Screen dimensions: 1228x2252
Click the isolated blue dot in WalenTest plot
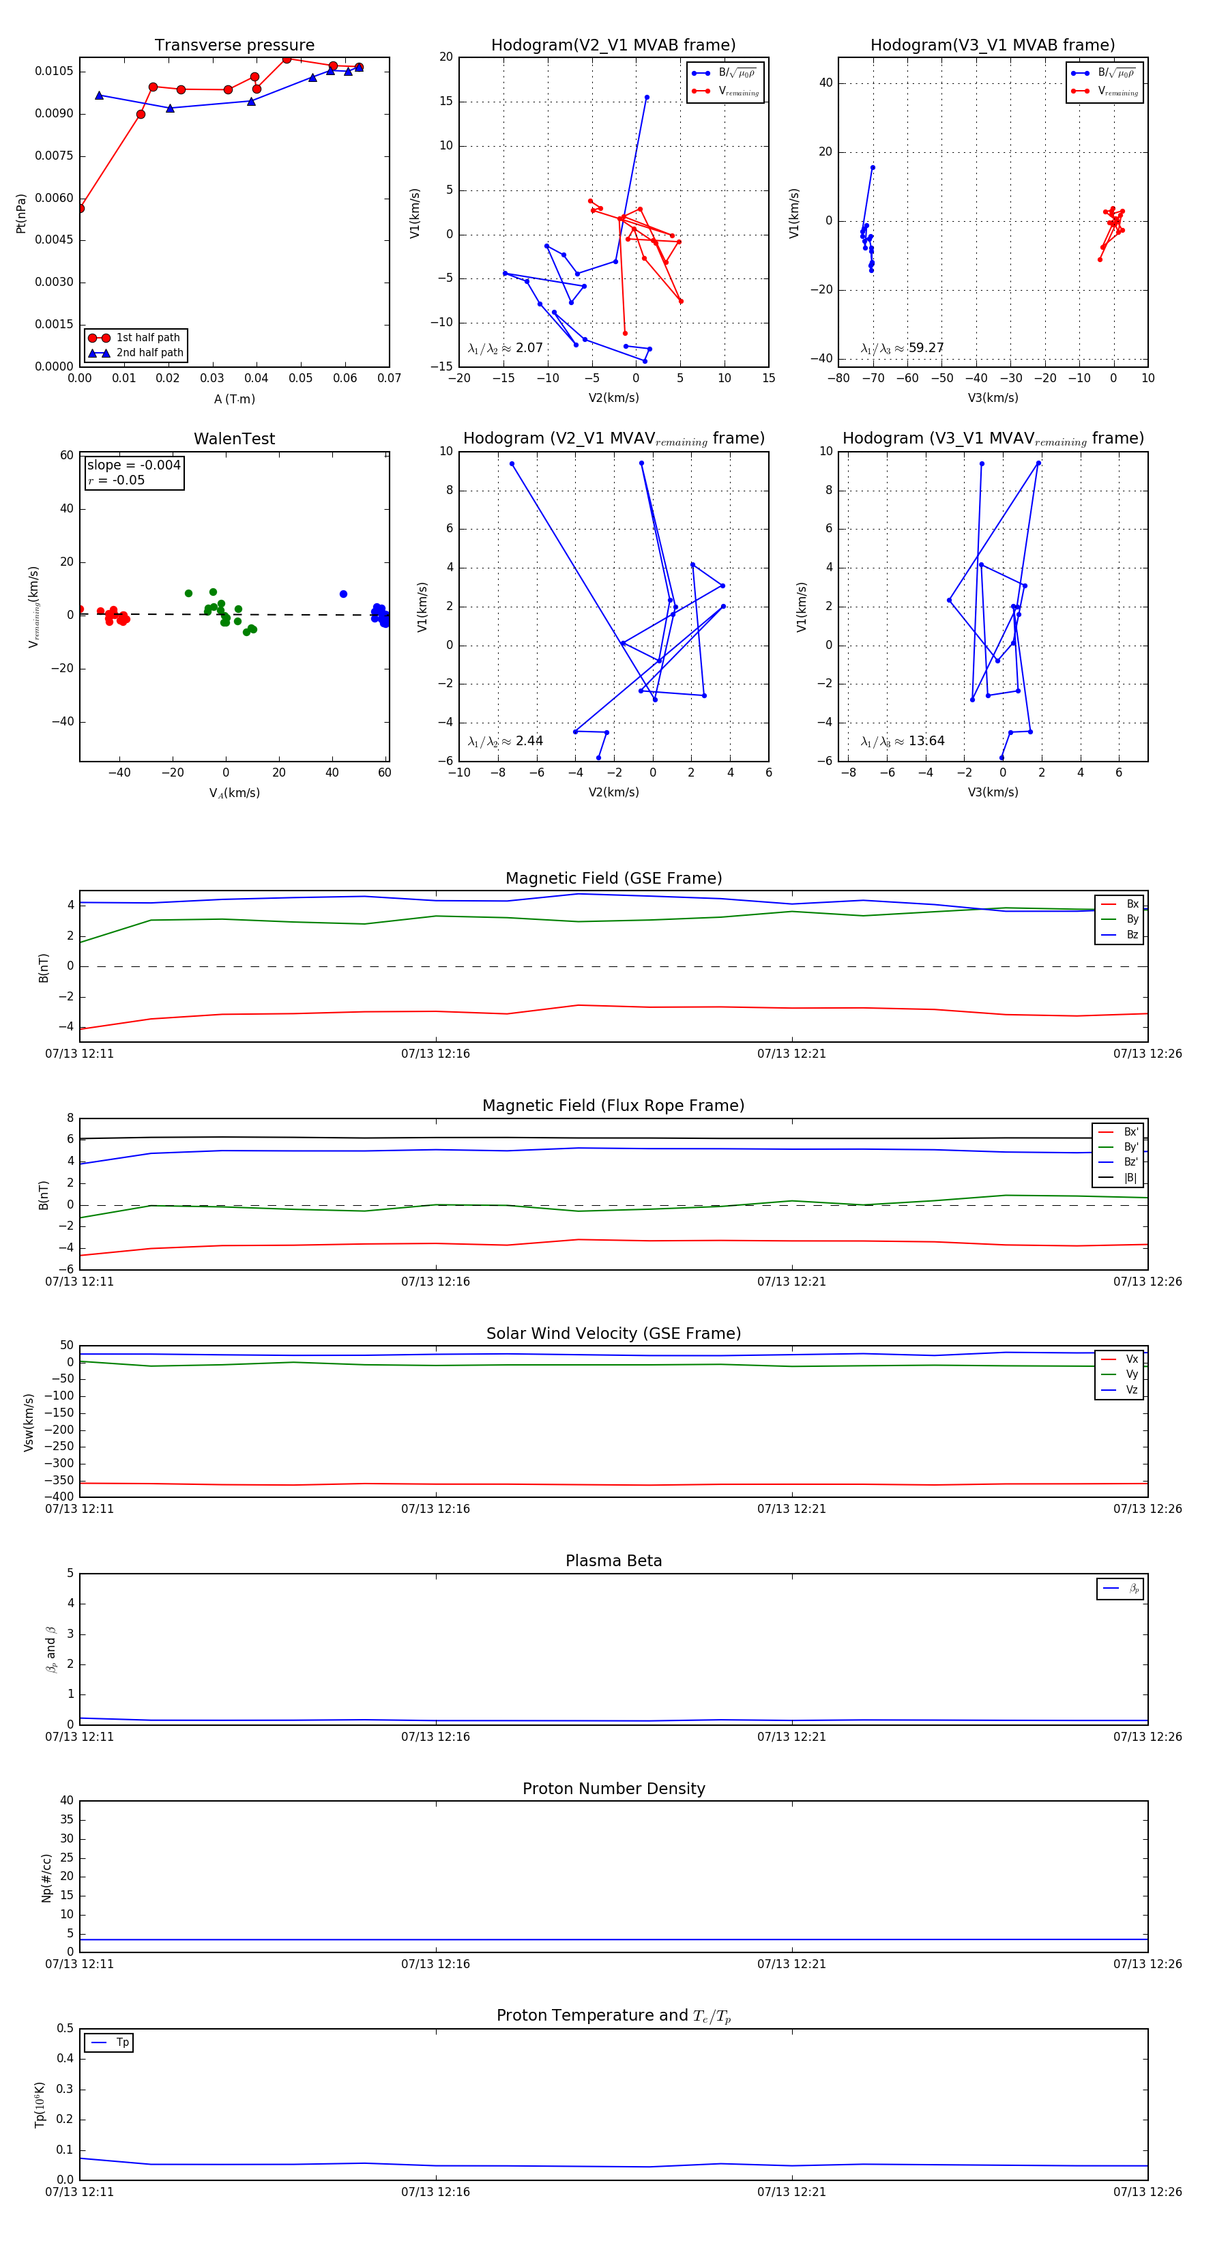(343, 594)
